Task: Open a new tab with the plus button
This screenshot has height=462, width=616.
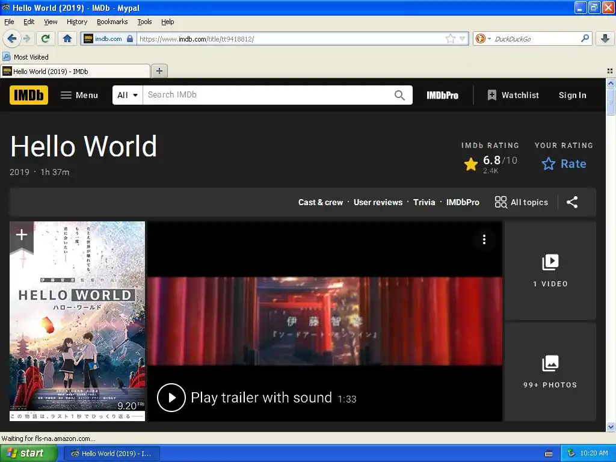Action: click(x=159, y=71)
